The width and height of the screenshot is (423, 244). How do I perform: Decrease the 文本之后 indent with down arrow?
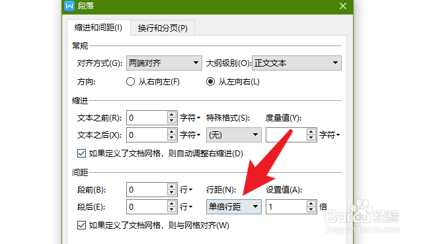click(172, 138)
